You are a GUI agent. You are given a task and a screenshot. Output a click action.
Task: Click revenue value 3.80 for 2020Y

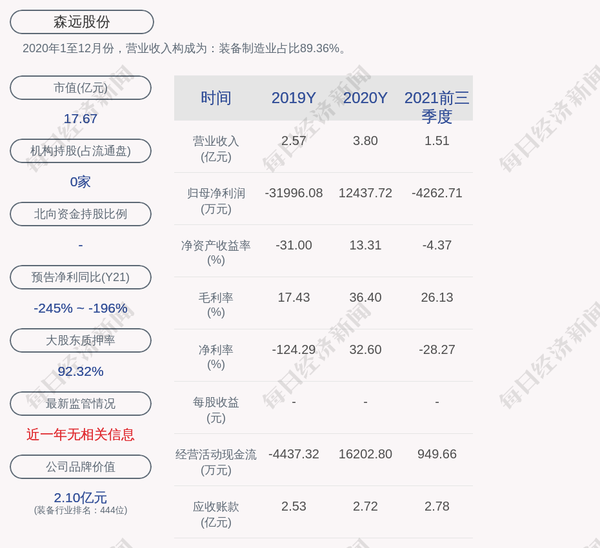(365, 141)
